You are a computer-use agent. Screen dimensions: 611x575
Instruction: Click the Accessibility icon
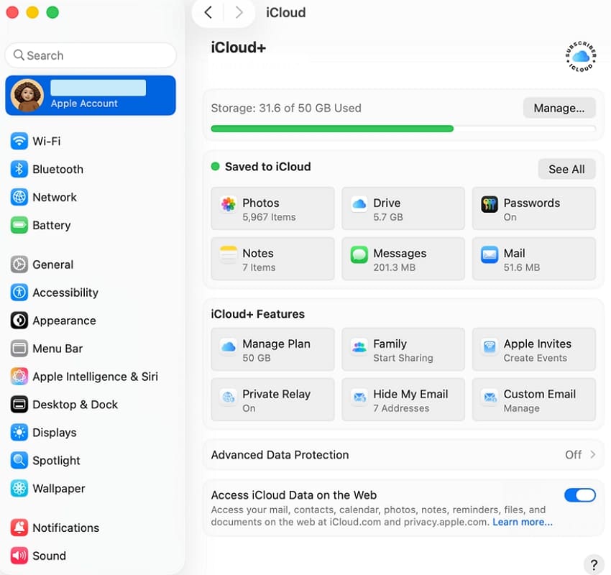pos(19,293)
